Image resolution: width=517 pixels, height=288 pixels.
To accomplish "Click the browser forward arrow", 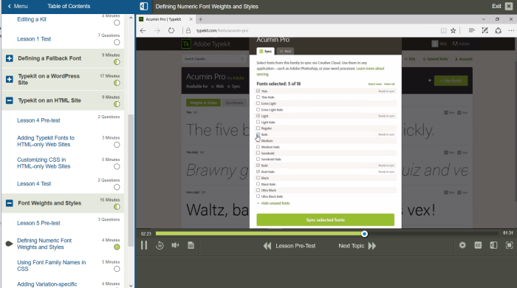I will pos(157,30).
